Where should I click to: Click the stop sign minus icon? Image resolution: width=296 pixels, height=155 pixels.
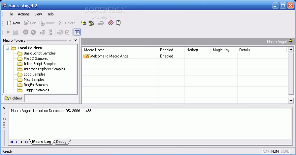[26, 32]
